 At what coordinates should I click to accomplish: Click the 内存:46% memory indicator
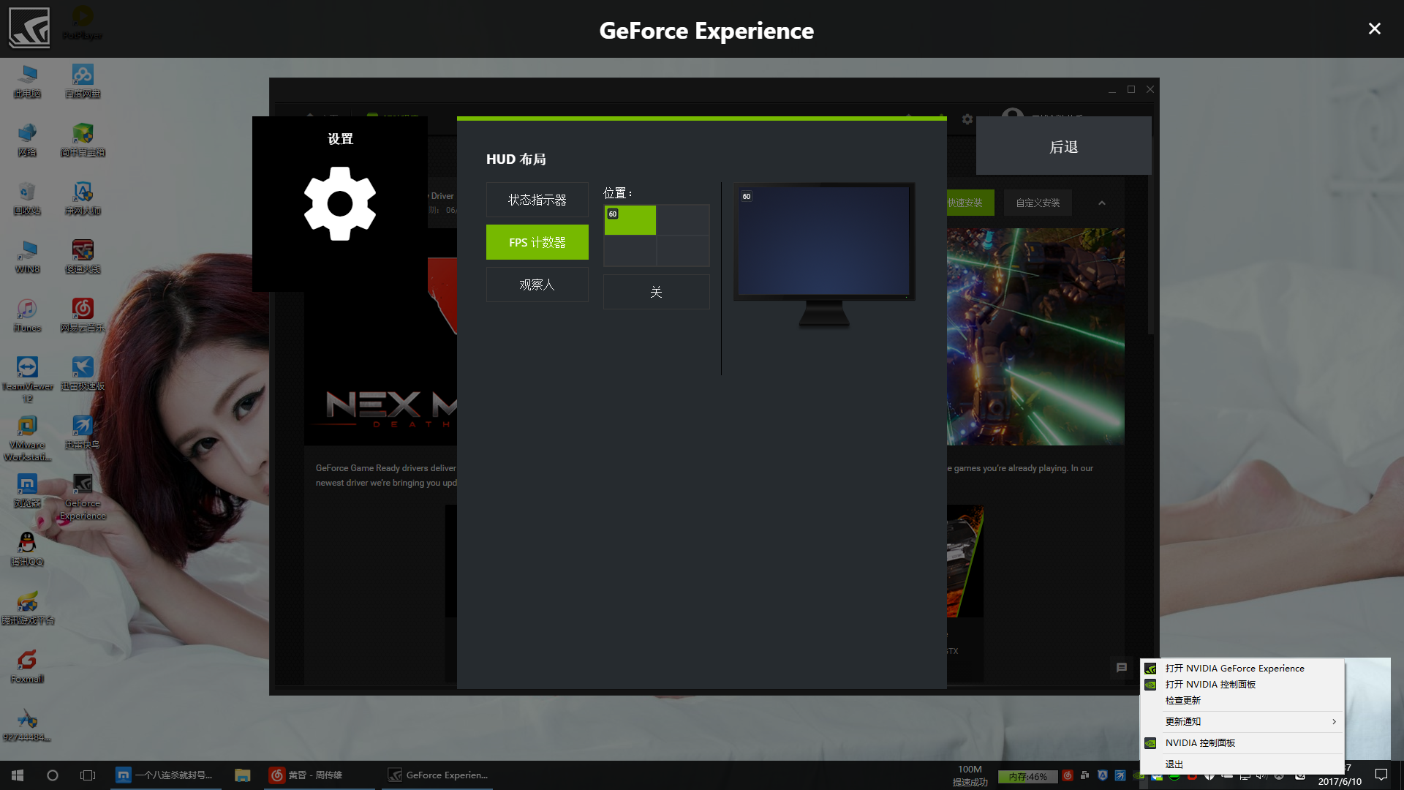pos(1027,777)
